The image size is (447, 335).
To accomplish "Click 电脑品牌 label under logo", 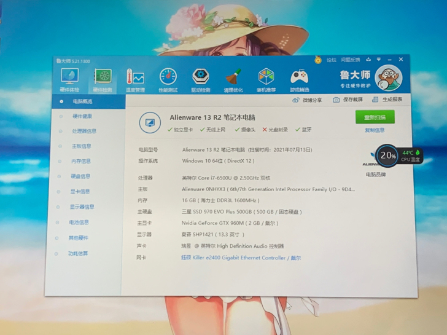I will pyautogui.click(x=376, y=175).
